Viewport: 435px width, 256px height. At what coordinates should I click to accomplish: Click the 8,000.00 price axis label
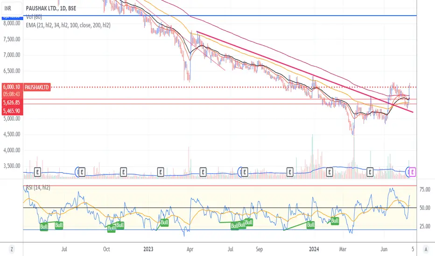coord(12,23)
